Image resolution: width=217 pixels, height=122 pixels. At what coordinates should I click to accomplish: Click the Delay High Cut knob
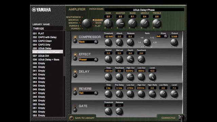[x=130, y=77]
